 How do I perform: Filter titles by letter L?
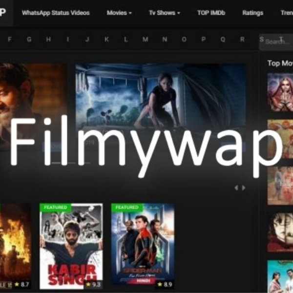126,39
